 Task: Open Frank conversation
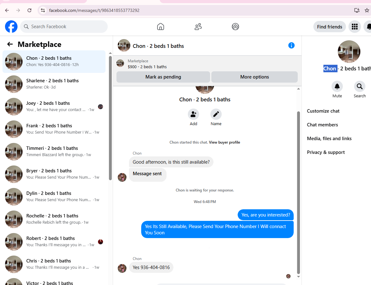(x=54, y=129)
